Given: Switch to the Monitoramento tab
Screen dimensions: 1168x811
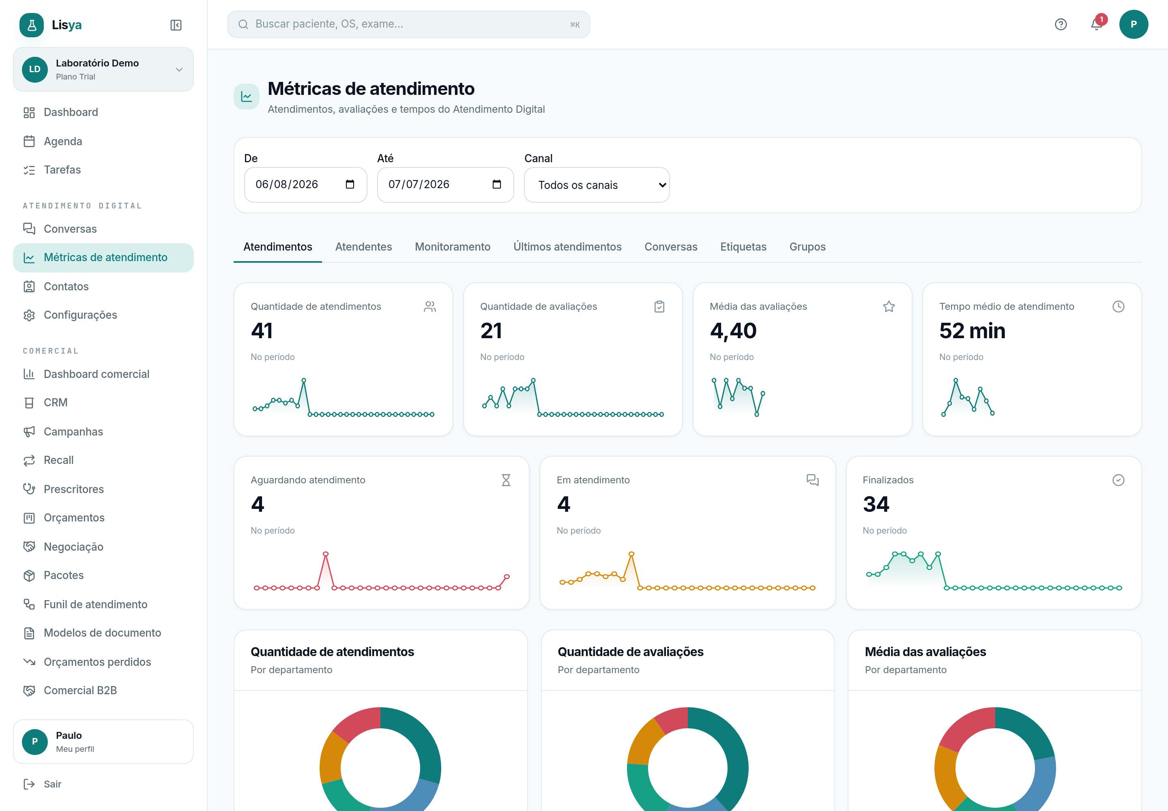Looking at the screenshot, I should 452,247.
